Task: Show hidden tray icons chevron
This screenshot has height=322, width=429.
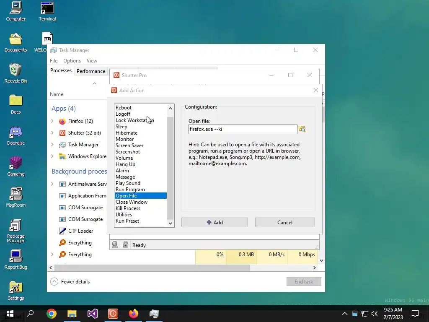Action: [x=345, y=314]
